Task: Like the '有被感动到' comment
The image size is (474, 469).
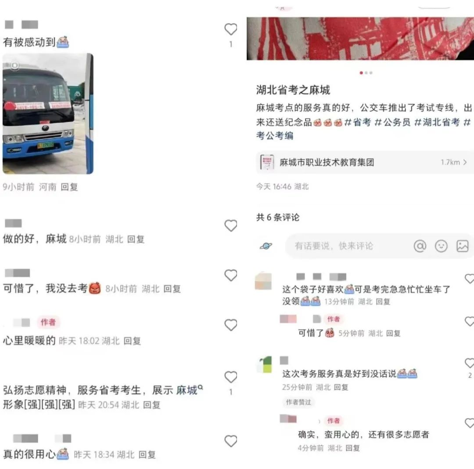Action: 231,29
